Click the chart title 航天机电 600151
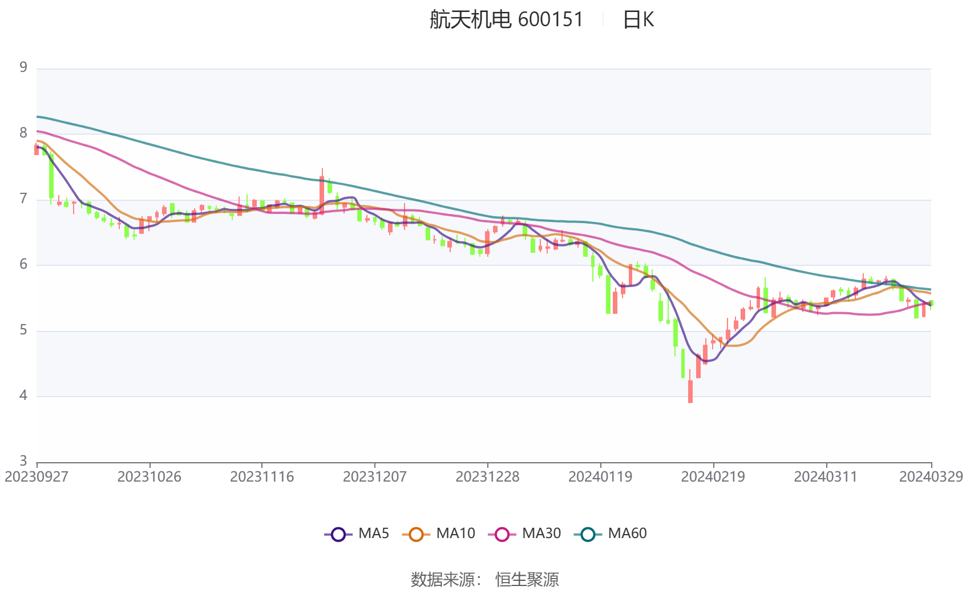This screenshot has height=590, width=970. [506, 20]
